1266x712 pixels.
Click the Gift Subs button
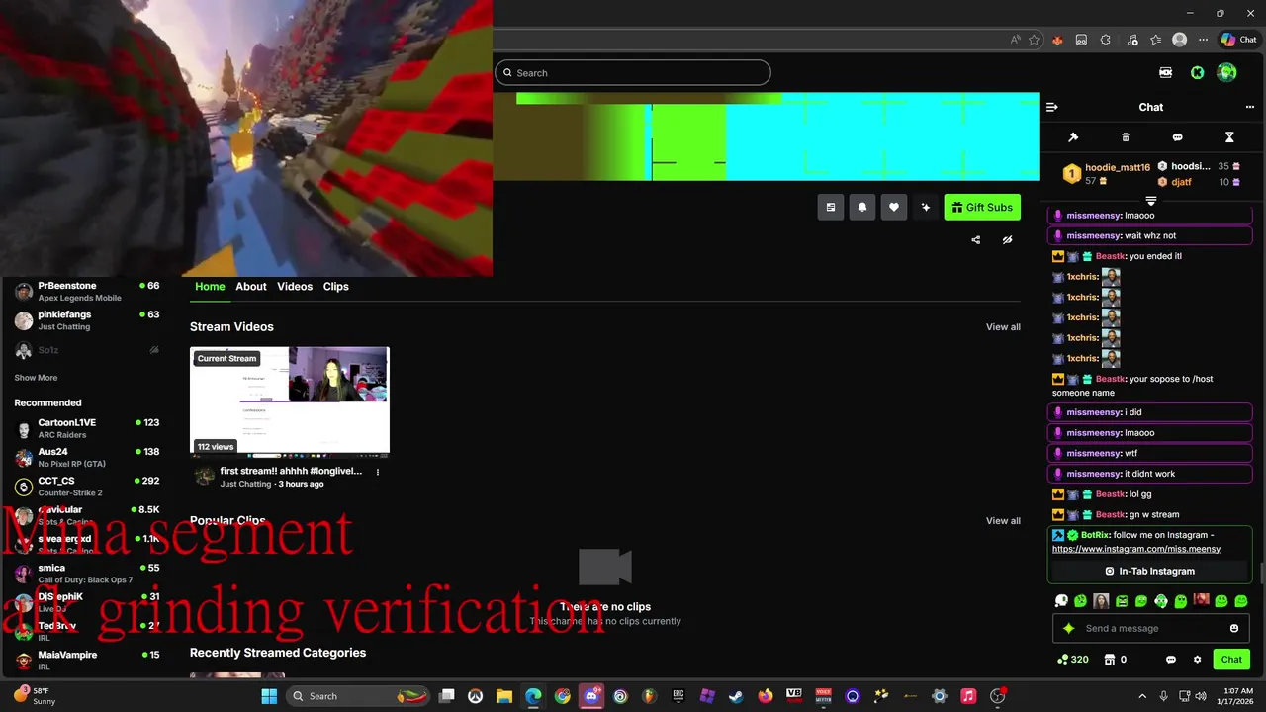click(x=982, y=207)
